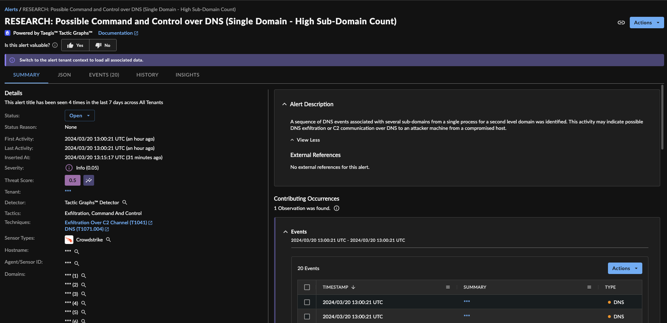The image size is (667, 323).
Task: Switch to the JSON tab
Action: (64, 75)
